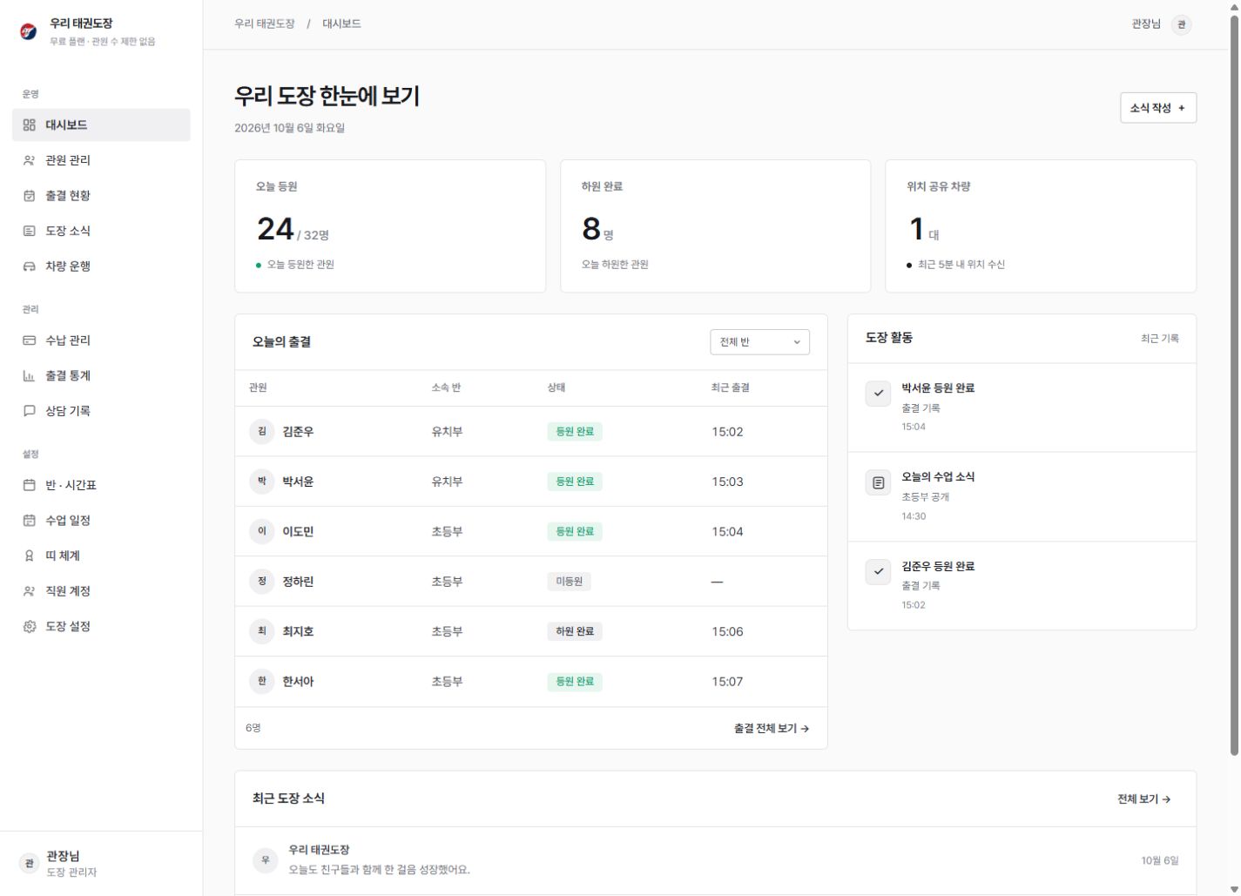Select the 김준우 attendance row name
1241x896 pixels.
[x=298, y=432]
